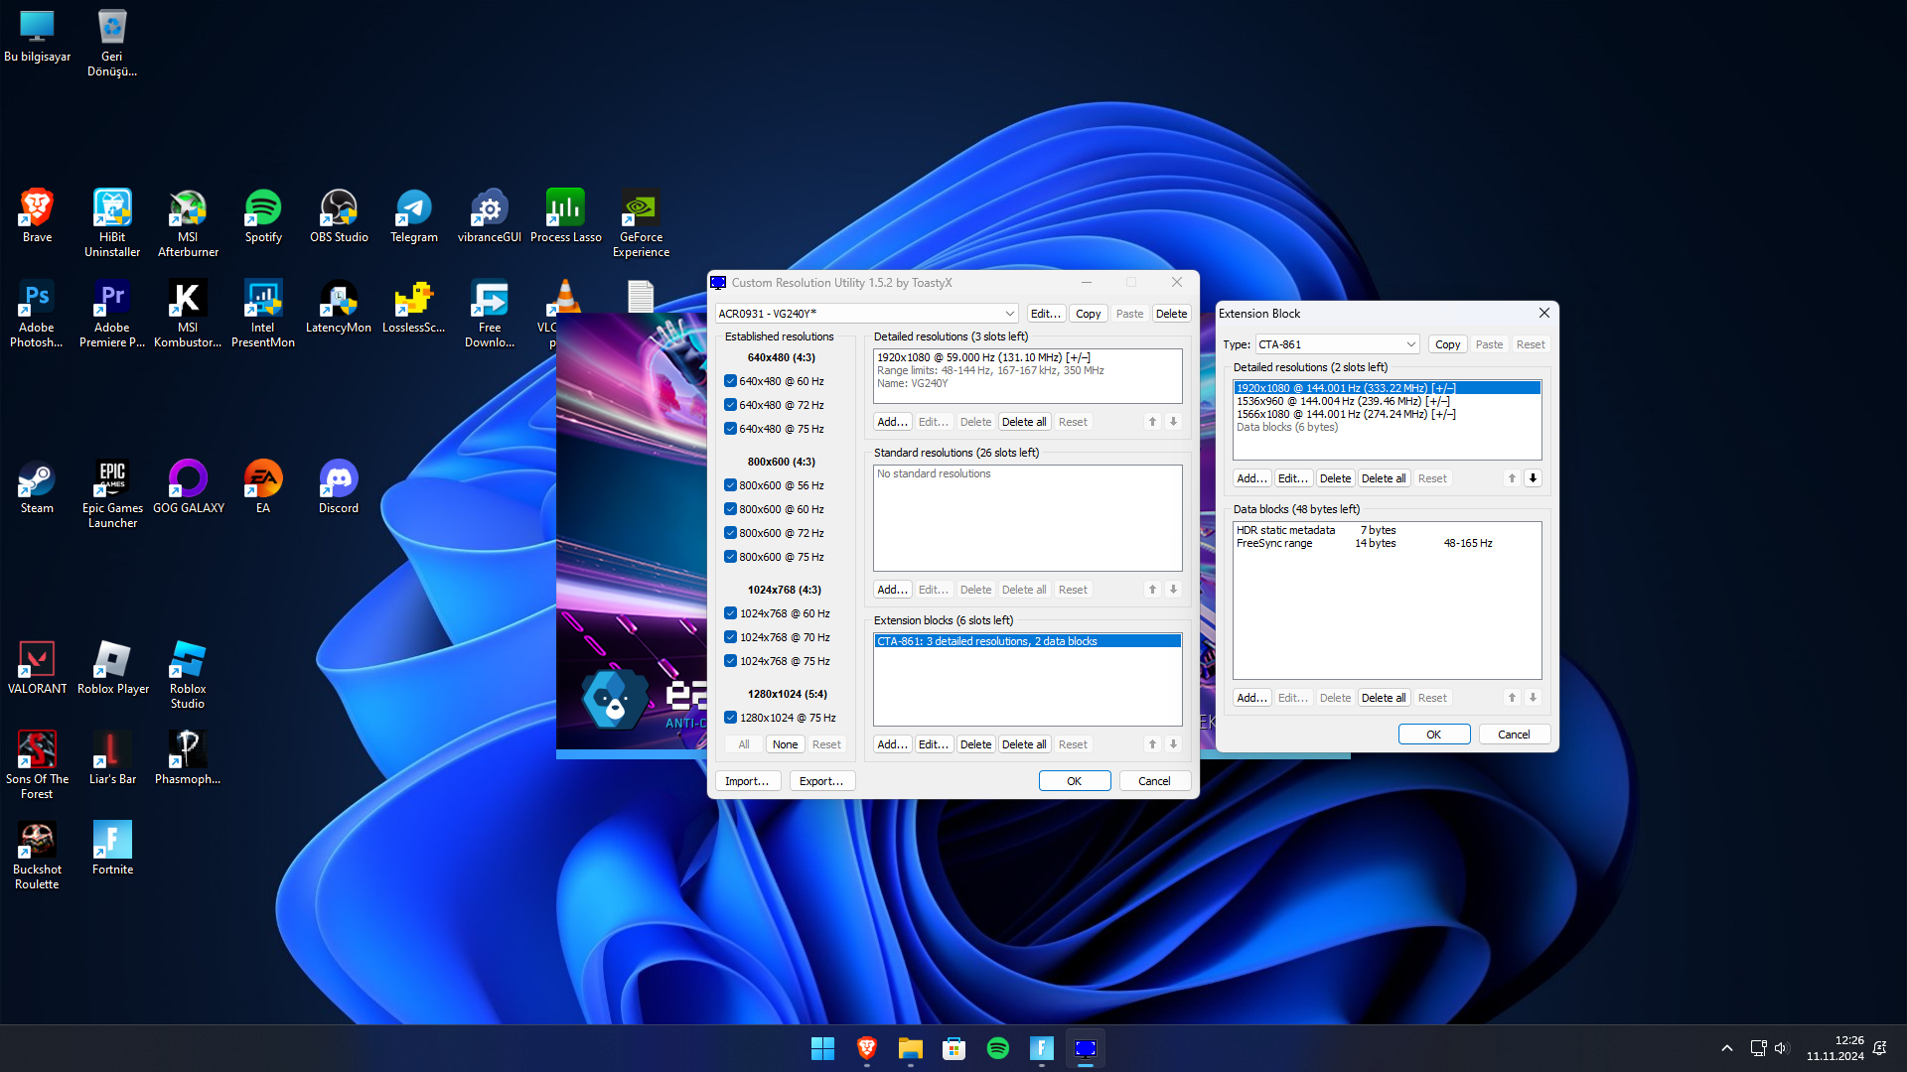Select the 1536x960 @ 144.004 Hz resolution
This screenshot has width=1907, height=1072.
(x=1343, y=401)
